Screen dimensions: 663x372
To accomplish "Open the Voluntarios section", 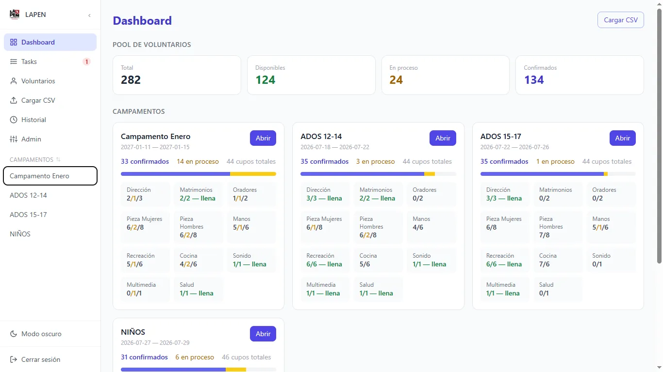I will pos(50,81).
